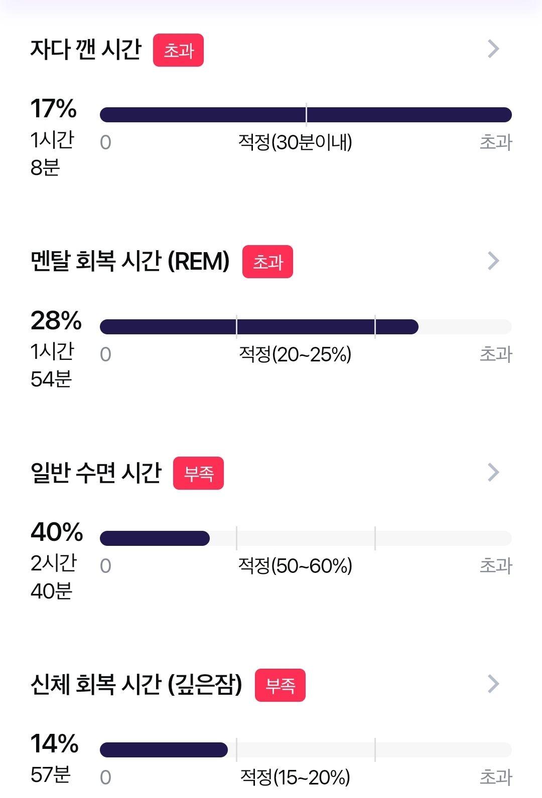The height and width of the screenshot is (798, 542).
Task: Expand the 신체 회복 시간 (깊은잠) chevron
Action: [493, 684]
